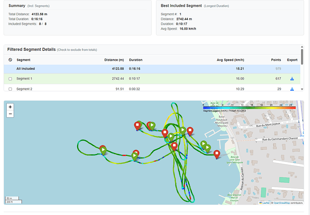
Task: Click the Best Included Segment heading
Action: point(182,6)
